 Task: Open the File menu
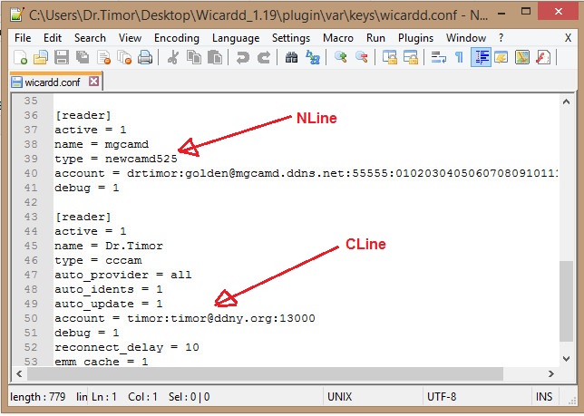click(23, 38)
